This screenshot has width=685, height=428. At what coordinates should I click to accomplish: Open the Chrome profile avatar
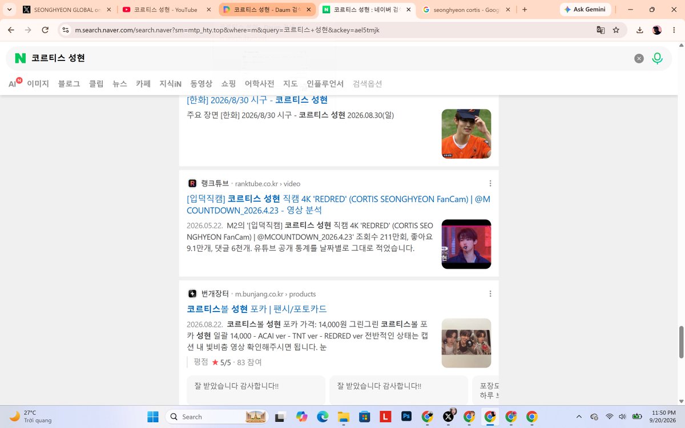click(657, 30)
